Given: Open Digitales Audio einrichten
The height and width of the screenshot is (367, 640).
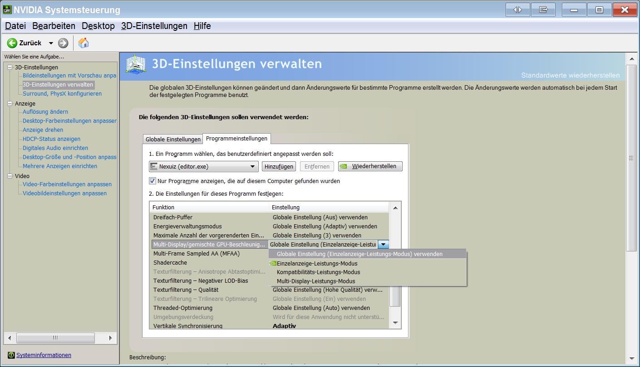Looking at the screenshot, I should coord(55,148).
